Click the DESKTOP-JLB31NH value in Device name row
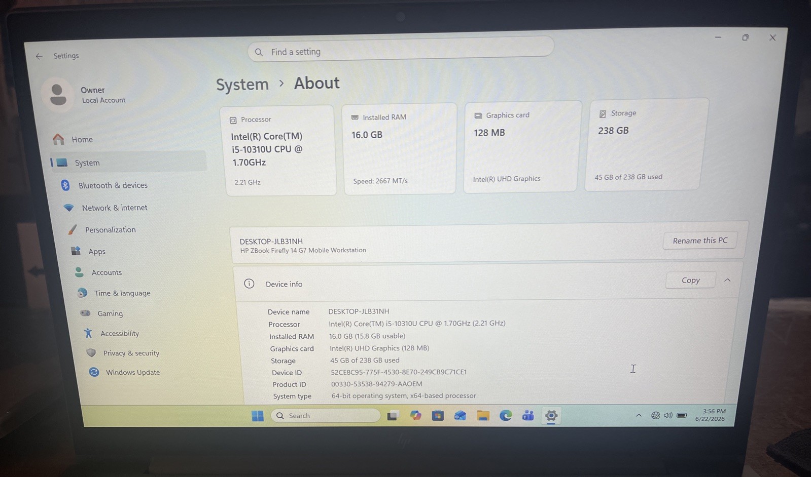The height and width of the screenshot is (477, 811). pos(359,311)
